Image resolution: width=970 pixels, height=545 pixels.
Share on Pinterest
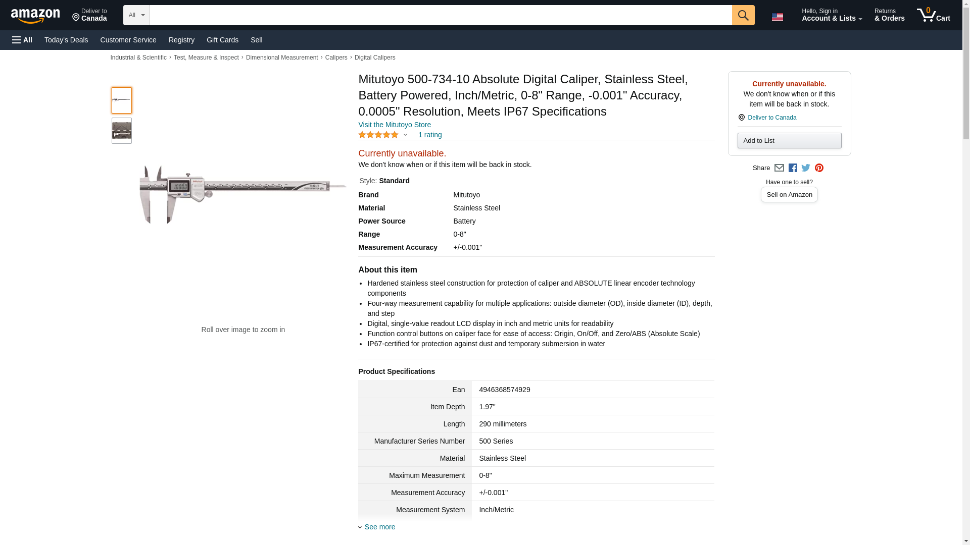coord(819,168)
